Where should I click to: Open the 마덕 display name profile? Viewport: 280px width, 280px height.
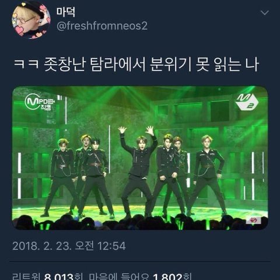[66, 12]
